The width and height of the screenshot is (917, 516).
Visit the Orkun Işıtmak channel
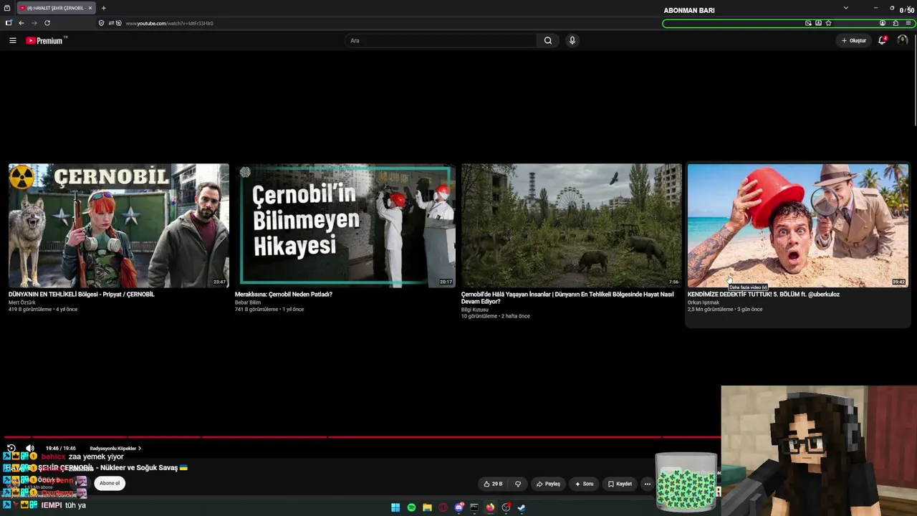[704, 302]
